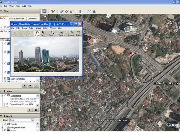Select the Crop tool in ACD window
180x132 pixels.
(43, 33)
